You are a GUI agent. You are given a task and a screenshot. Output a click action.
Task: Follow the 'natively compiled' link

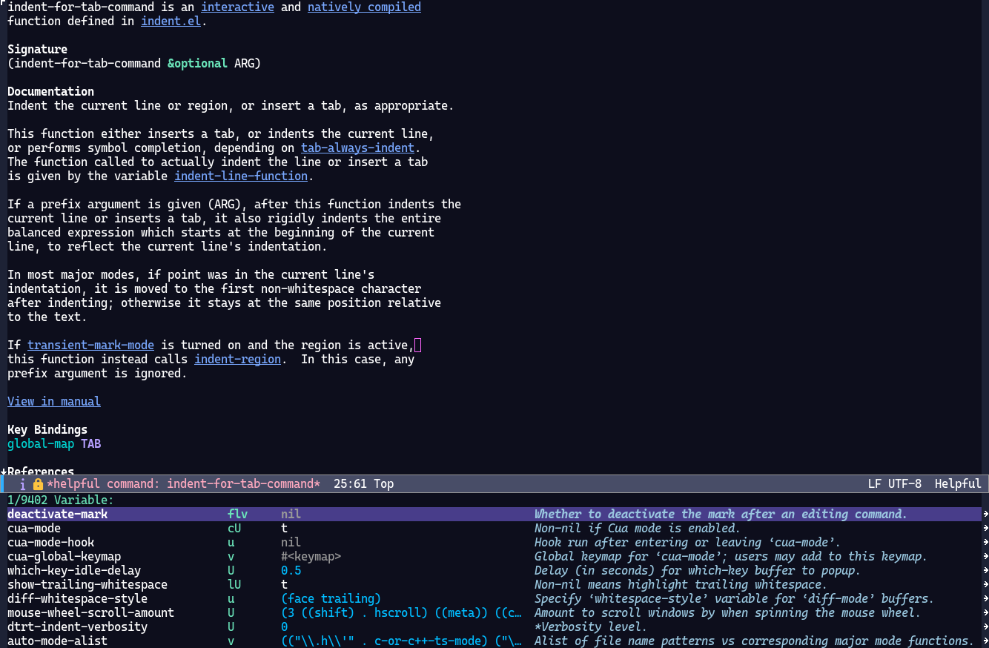[364, 7]
